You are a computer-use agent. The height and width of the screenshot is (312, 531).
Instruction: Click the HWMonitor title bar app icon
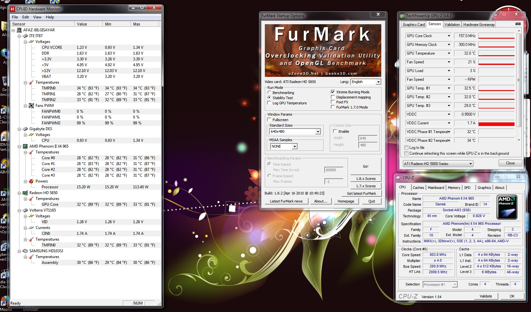[13, 9]
